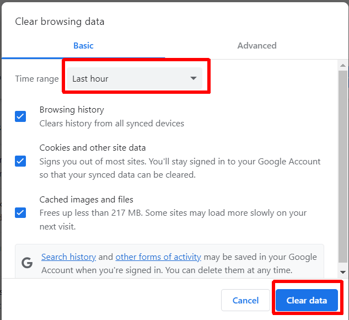Click the Cookies and other site data label
Screen dimensions: 349x320
click(93, 148)
